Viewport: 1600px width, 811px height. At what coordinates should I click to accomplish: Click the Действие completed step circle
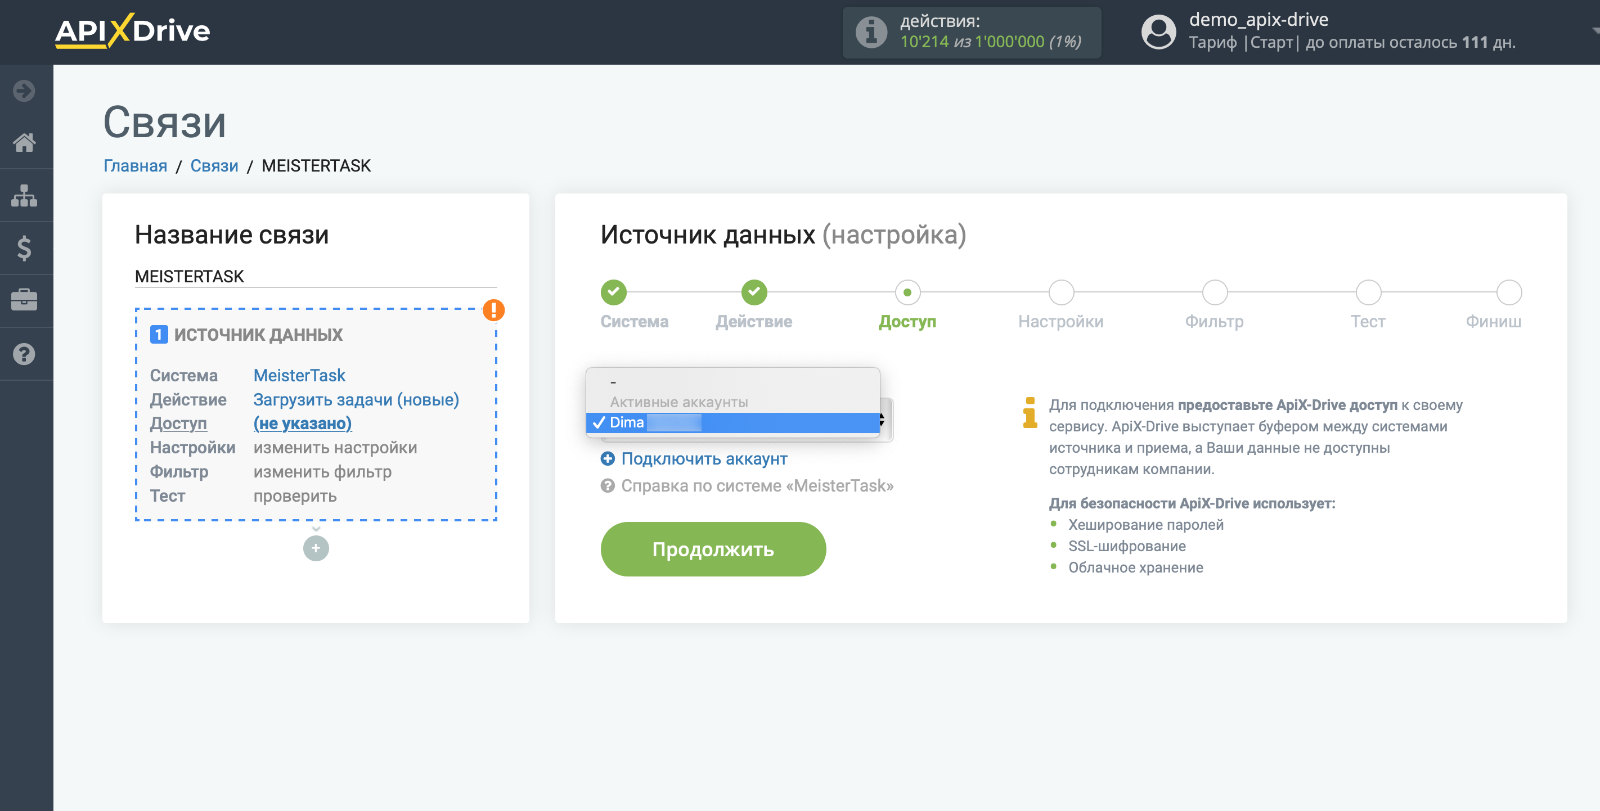(754, 292)
